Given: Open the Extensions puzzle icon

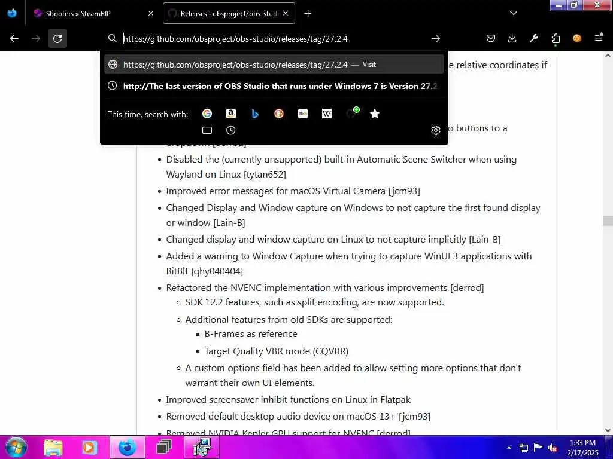Looking at the screenshot, I should [556, 38].
